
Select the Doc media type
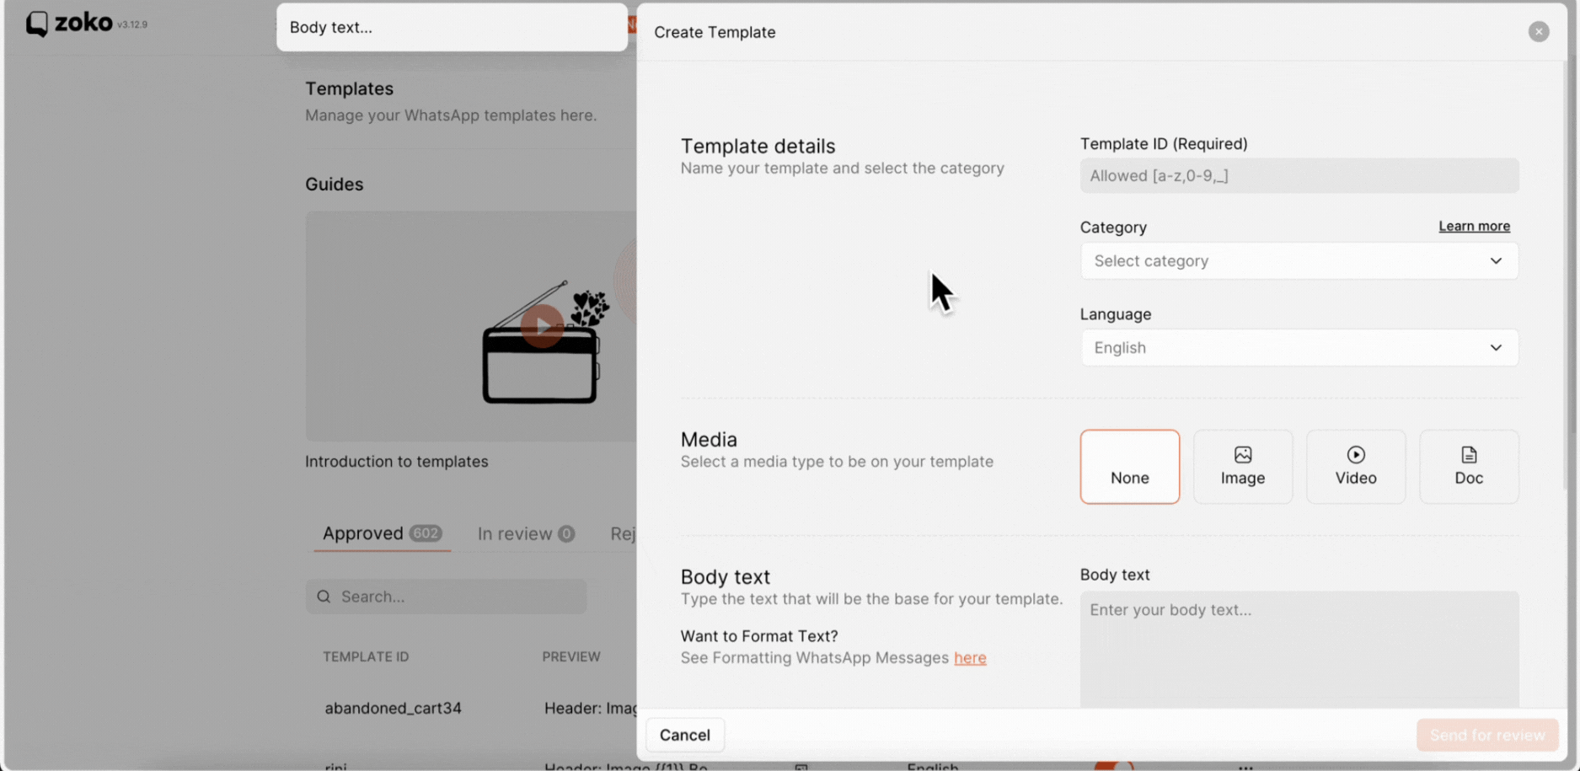1468,467
